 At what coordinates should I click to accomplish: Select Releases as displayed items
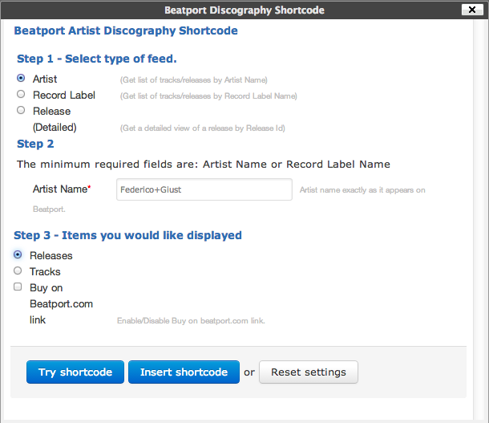click(x=18, y=255)
